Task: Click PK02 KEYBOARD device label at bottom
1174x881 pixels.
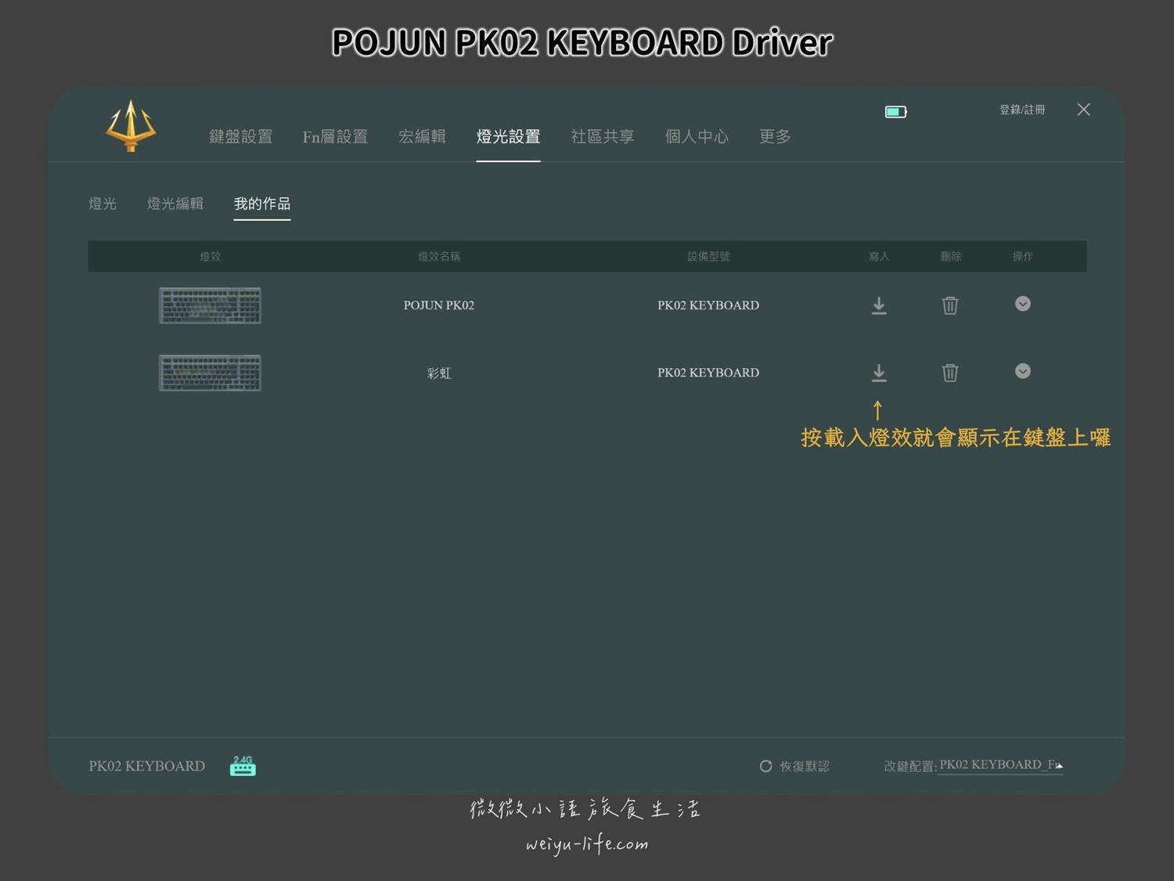Action: coord(147,766)
